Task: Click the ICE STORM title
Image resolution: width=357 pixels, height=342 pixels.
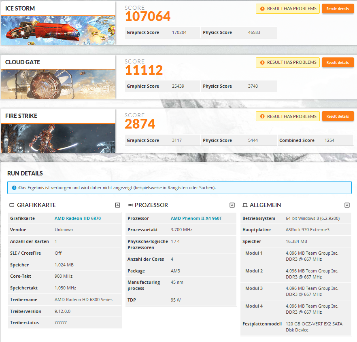Action: (20, 8)
